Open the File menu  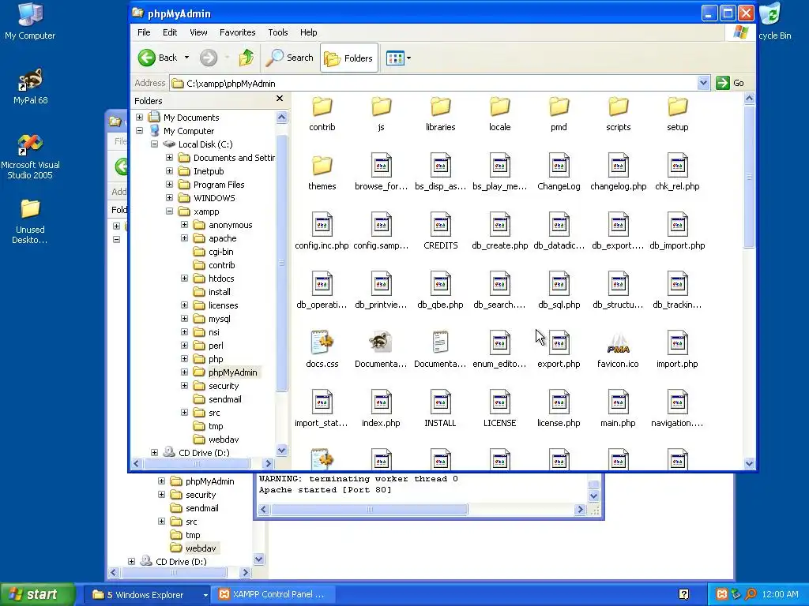coord(144,32)
